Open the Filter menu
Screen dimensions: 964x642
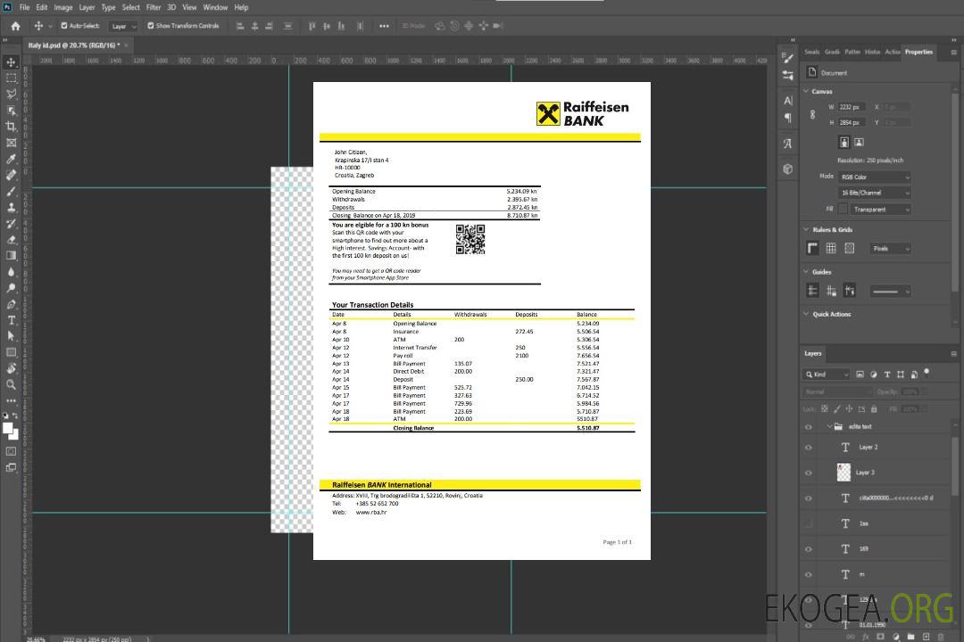click(154, 7)
